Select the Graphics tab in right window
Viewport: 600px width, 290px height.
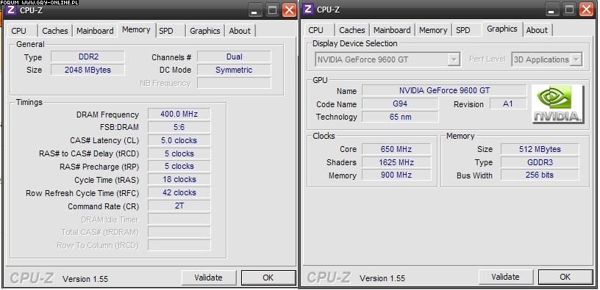click(502, 29)
